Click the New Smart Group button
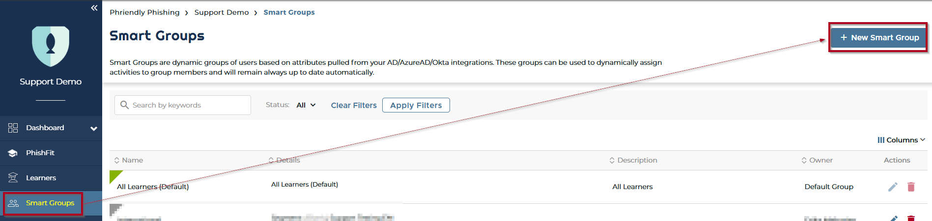 coord(878,37)
